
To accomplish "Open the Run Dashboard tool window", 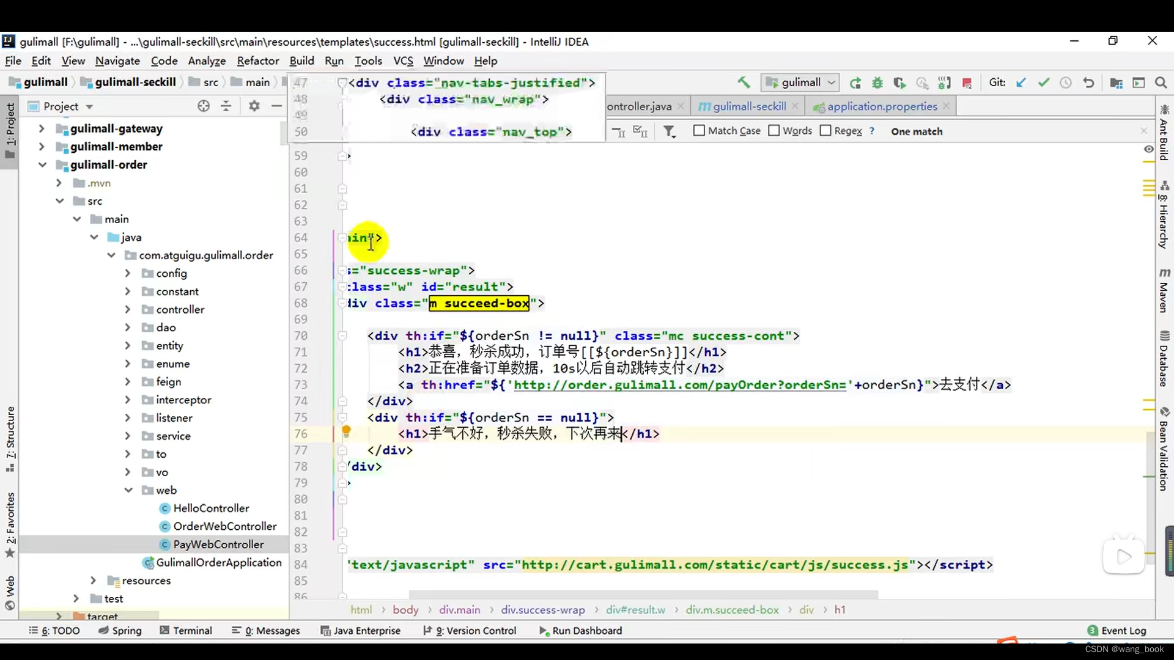I will point(580,631).
